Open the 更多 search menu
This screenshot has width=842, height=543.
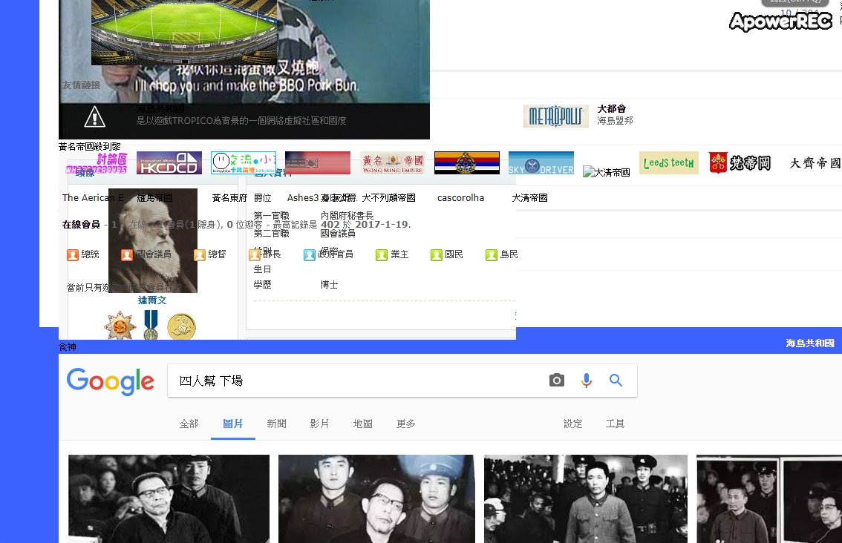406,424
